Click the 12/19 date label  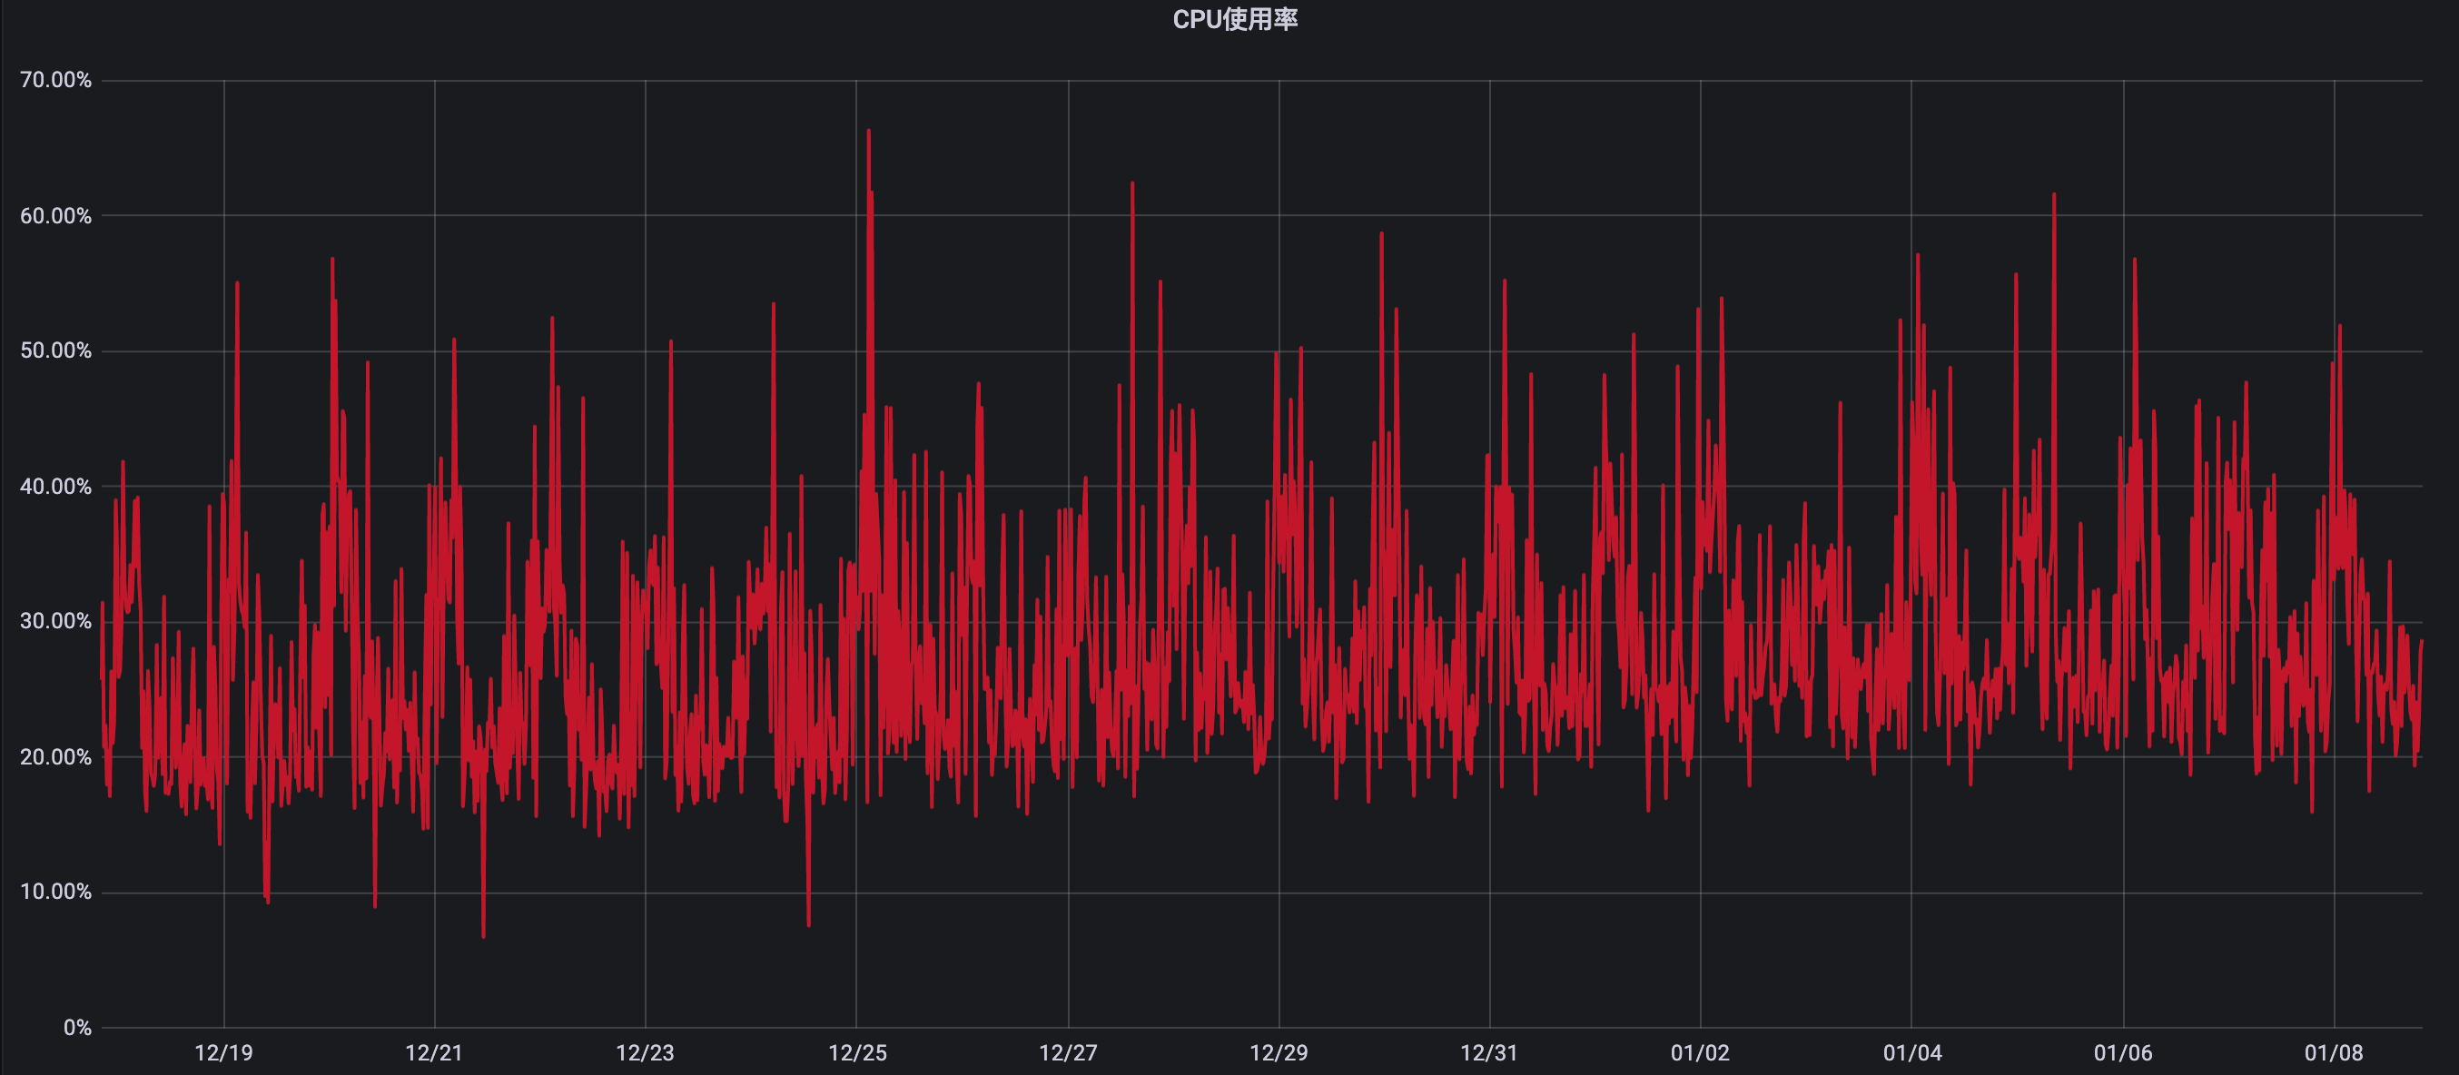(223, 1053)
